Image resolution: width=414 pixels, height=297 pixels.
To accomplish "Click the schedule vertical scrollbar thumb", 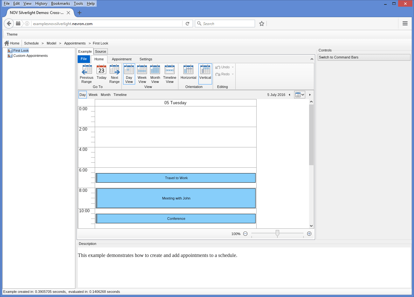I will [x=311, y=135].
